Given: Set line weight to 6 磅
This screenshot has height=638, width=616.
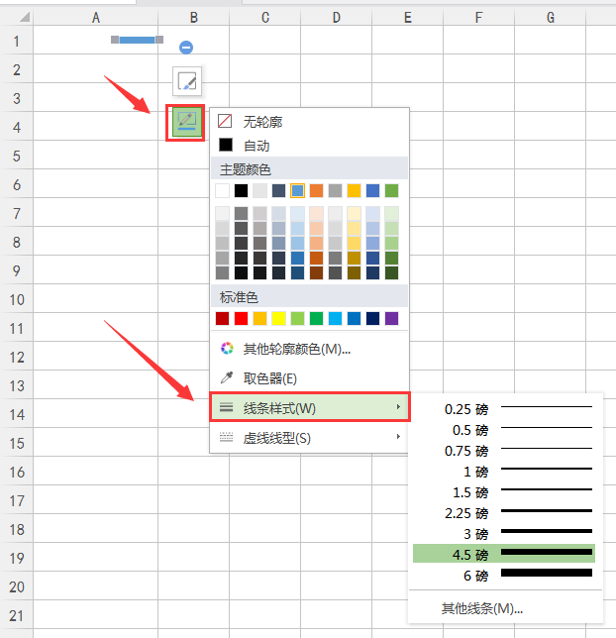Looking at the screenshot, I should coord(504,575).
